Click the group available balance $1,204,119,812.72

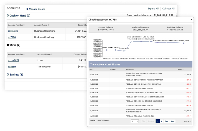[x=163, y=15]
